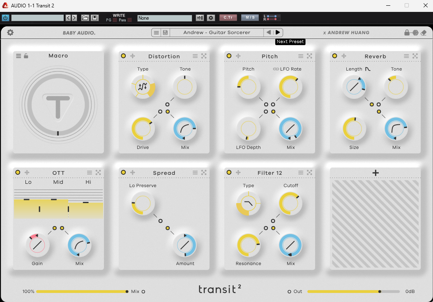Add a new effect module with plus
433x302 pixels.
[x=375, y=173]
